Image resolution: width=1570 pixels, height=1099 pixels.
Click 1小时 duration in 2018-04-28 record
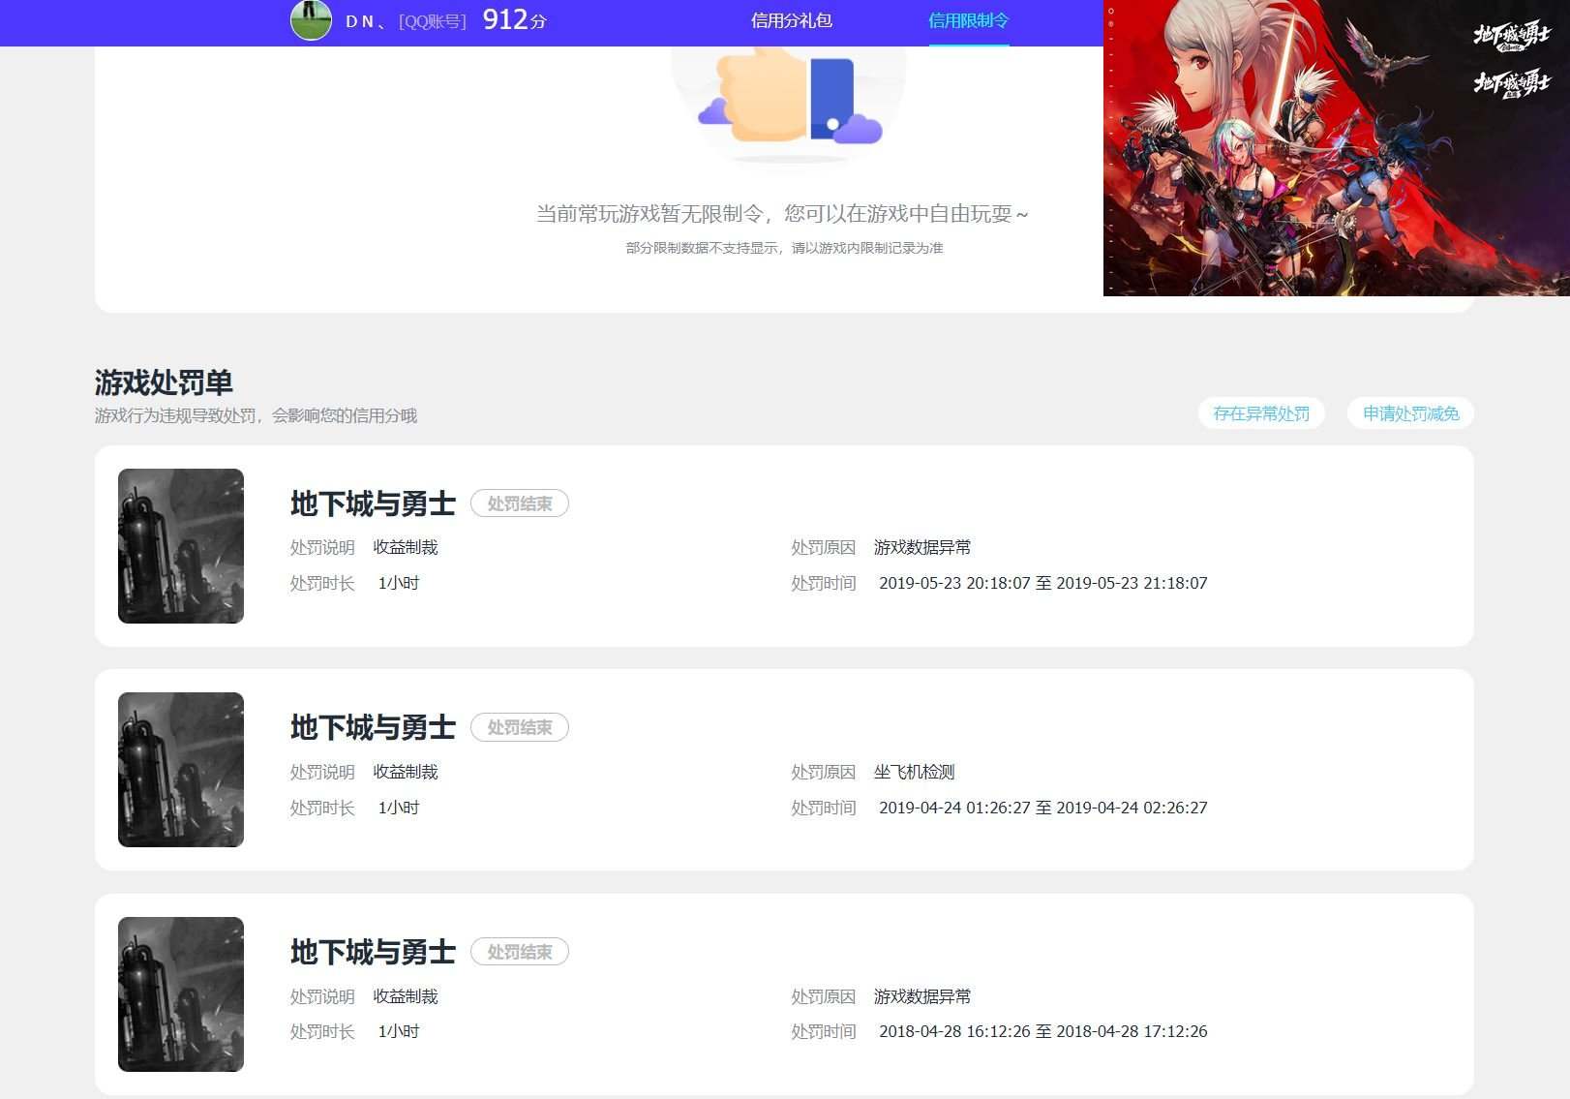398,1031
